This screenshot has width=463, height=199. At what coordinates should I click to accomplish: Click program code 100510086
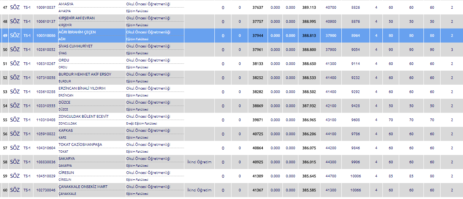click(46, 36)
